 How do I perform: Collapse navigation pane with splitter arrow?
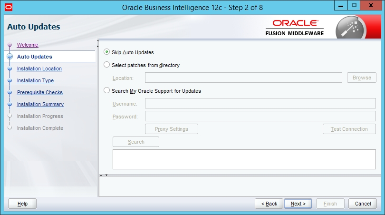coord(98,41)
